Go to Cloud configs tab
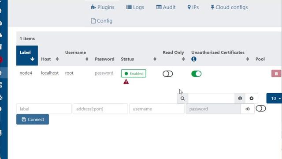282x159 pixels. coord(229,7)
